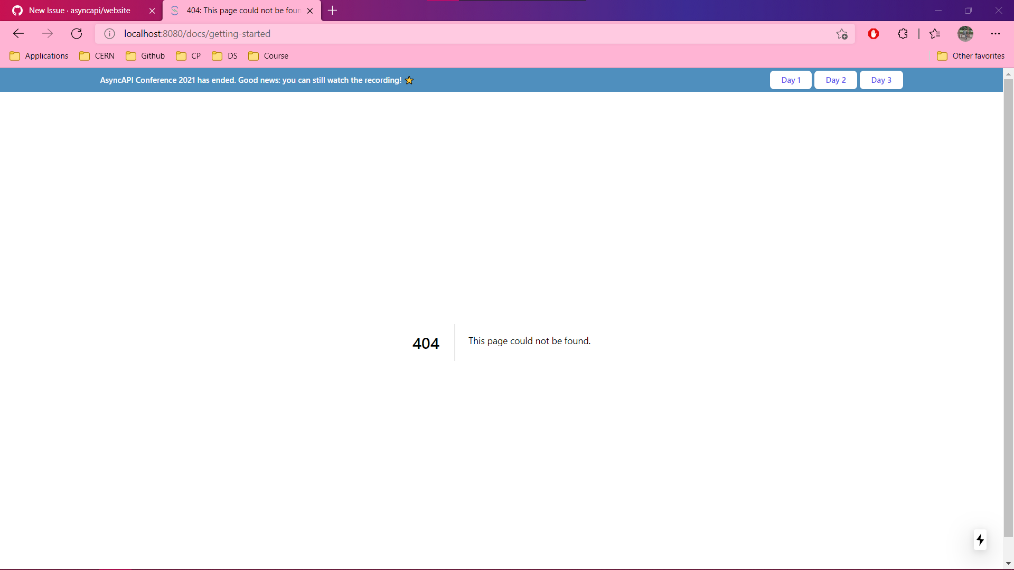Screen dimensions: 1014x570
Task: Expand the Other favorites folder
Action: tap(971, 56)
